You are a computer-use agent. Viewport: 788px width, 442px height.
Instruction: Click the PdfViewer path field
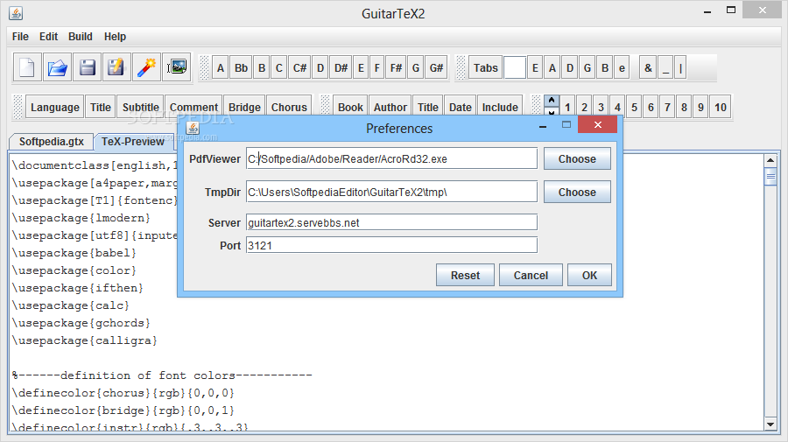coord(391,158)
